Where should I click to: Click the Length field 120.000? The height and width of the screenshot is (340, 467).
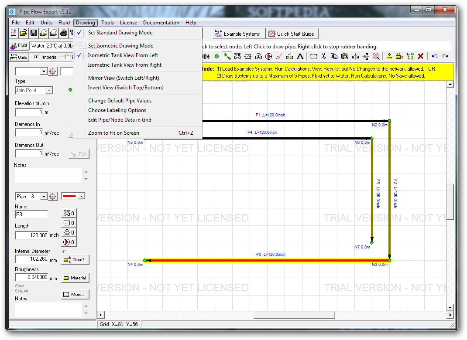tap(31, 235)
